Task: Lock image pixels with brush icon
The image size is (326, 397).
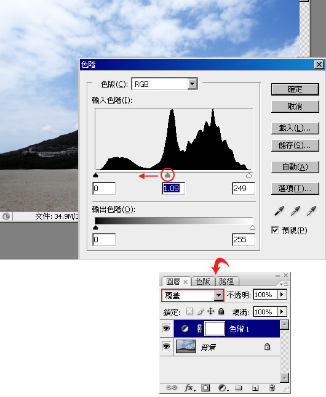Action: (x=201, y=311)
